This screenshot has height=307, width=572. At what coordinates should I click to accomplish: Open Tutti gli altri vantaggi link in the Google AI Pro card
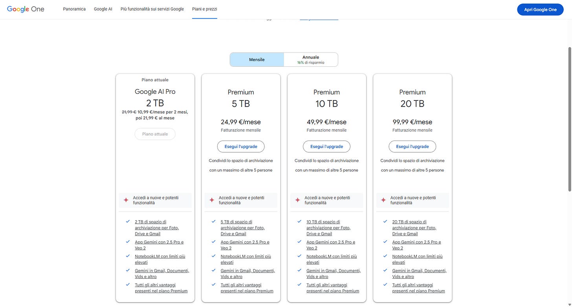point(161,288)
